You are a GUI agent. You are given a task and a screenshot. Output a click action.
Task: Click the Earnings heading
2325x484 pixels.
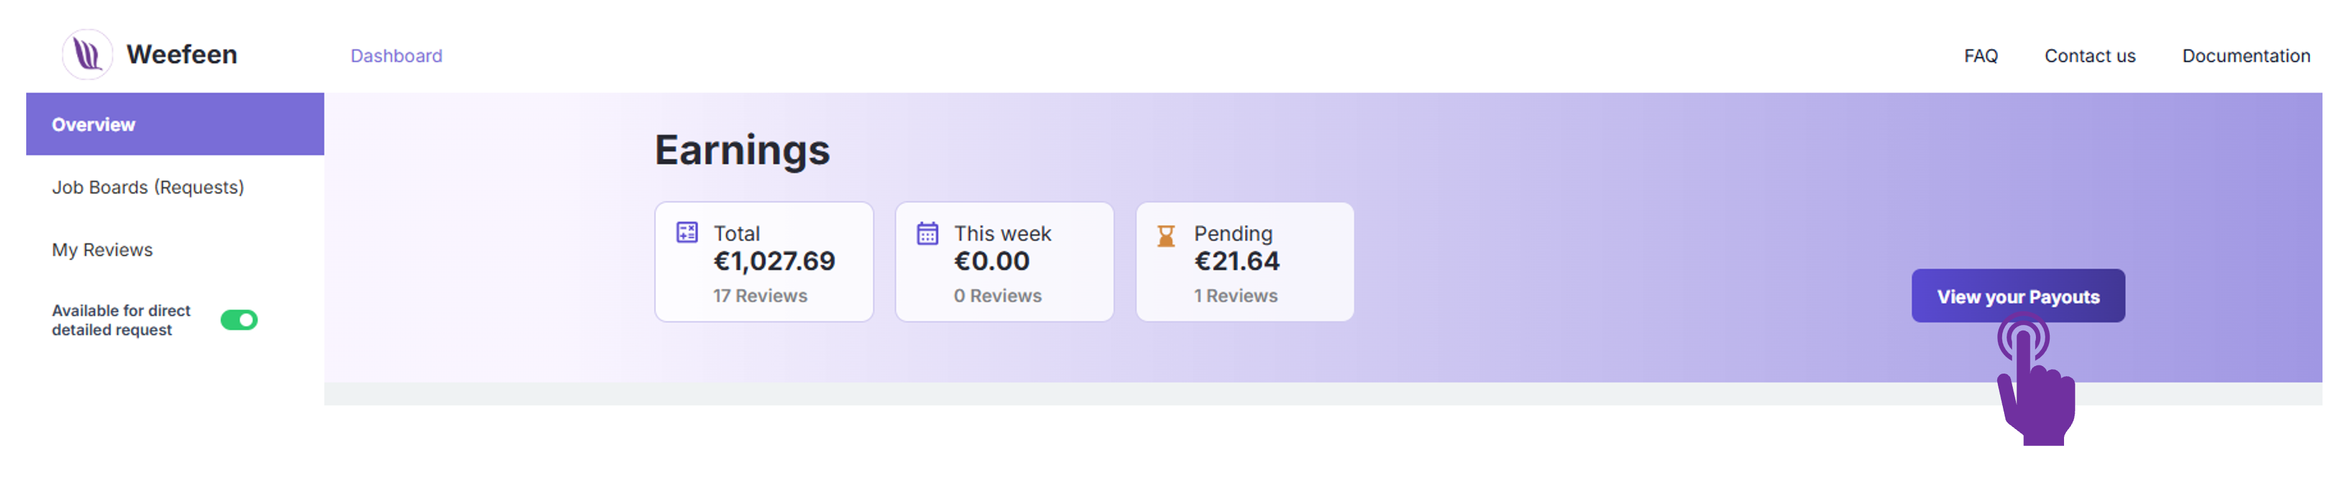pos(743,150)
